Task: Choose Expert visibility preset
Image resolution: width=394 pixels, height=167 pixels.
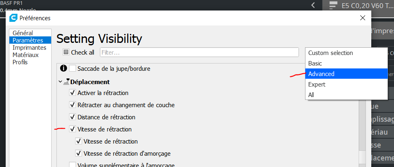Action: 346,84
